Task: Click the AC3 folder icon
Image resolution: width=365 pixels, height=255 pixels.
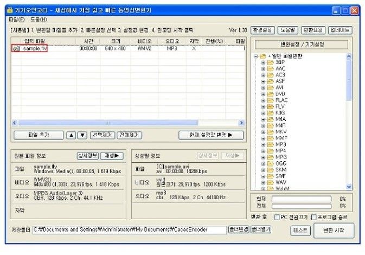Action: click(270, 75)
